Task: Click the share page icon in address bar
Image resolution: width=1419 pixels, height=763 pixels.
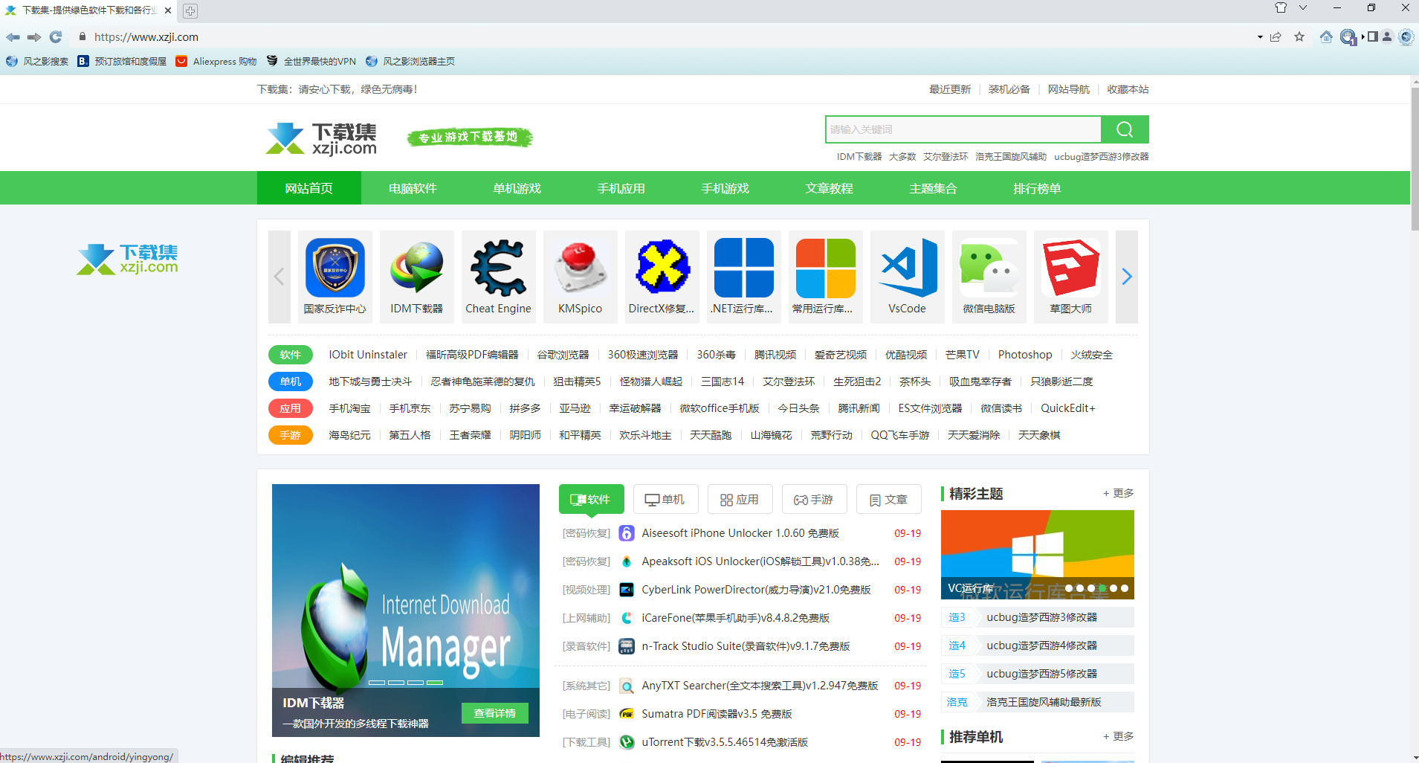Action: 1276,36
